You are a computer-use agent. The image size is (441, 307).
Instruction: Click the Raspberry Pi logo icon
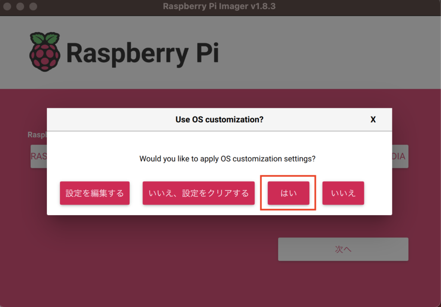coord(45,52)
